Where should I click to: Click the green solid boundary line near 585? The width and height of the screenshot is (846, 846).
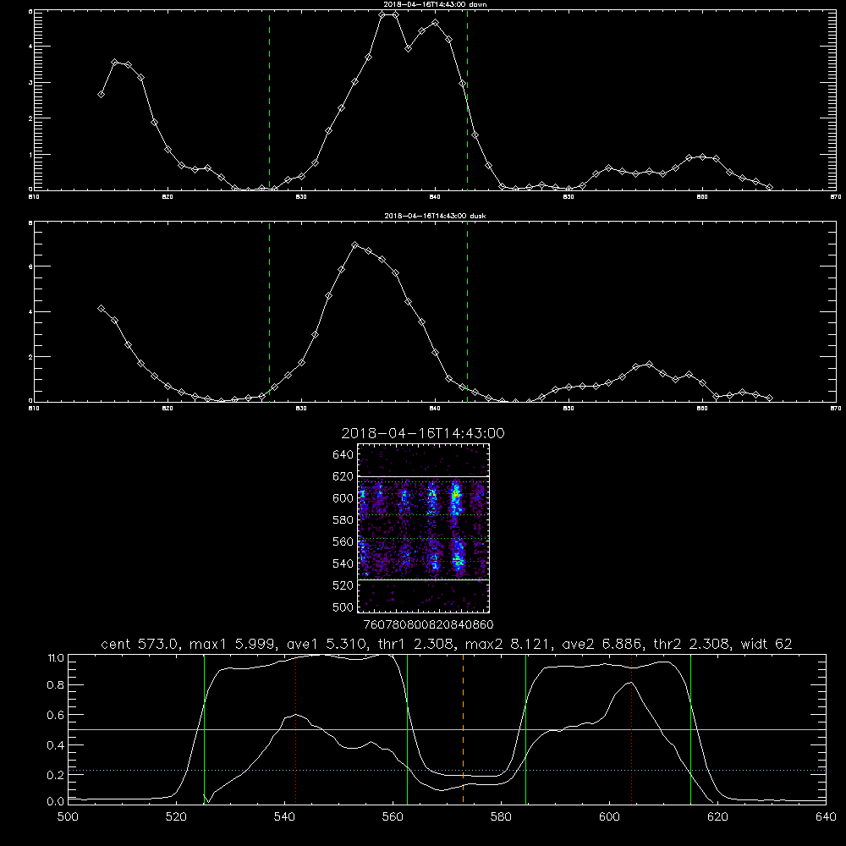525,729
